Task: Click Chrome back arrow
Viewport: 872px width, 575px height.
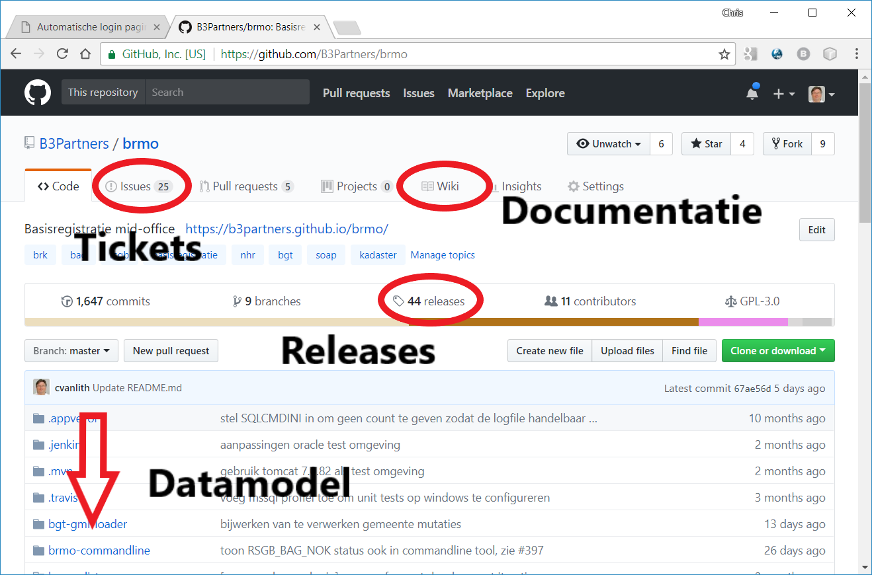Action: coord(16,54)
